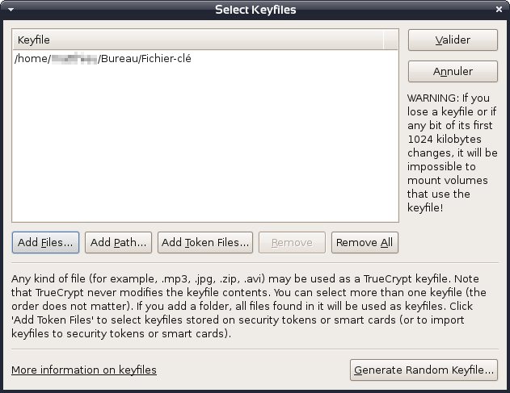Open More information on keyfiles link
Viewport: 510px width, 393px height.
tap(84, 370)
